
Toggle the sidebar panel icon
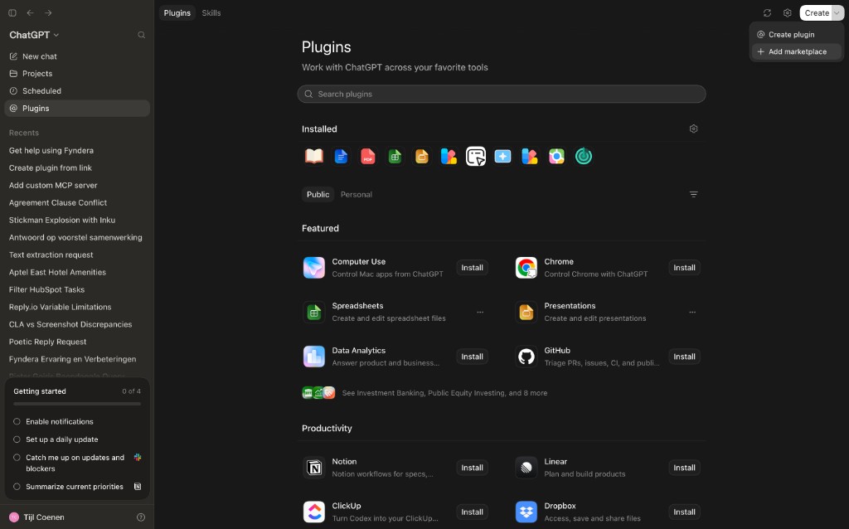(x=12, y=13)
